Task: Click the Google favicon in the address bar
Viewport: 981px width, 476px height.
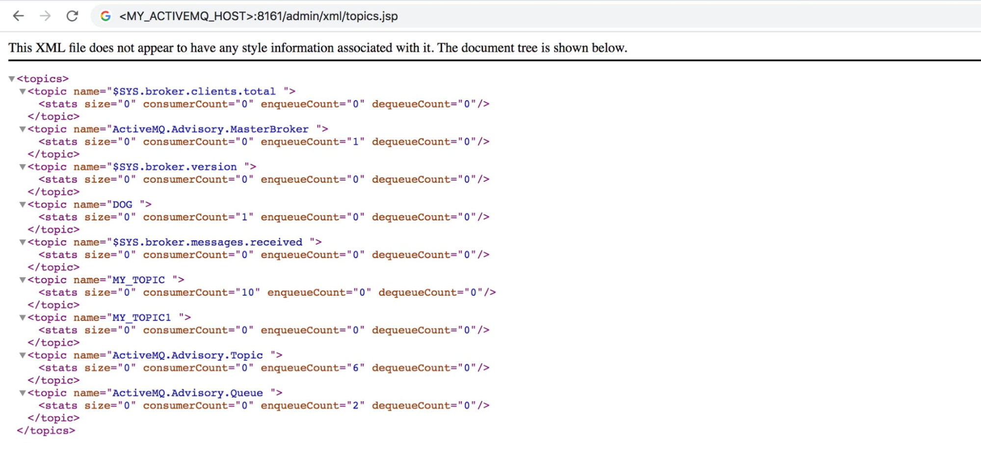Action: point(105,16)
